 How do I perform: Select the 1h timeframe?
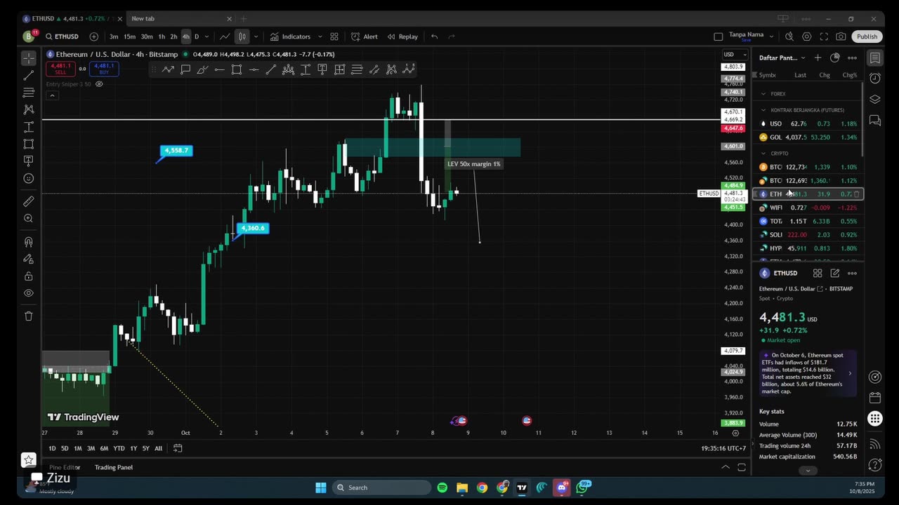coord(162,36)
